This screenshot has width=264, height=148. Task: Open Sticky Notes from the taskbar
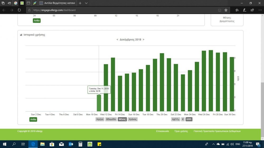pyautogui.click(x=100, y=144)
